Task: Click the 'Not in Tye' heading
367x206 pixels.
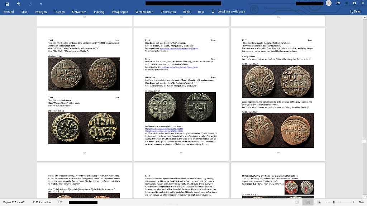Action: (150, 78)
